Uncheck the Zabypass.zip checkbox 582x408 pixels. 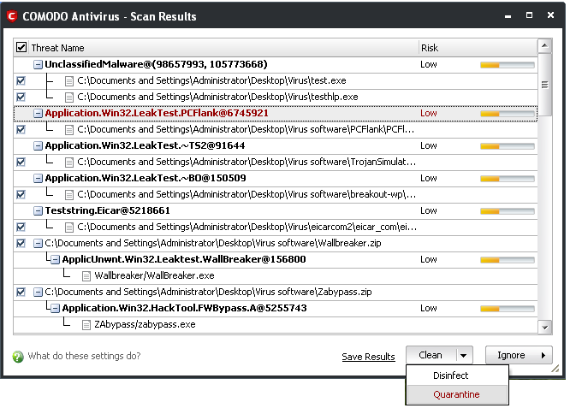(21, 292)
